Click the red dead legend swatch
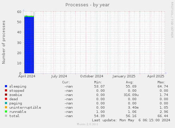175x128 pixels. (6, 99)
